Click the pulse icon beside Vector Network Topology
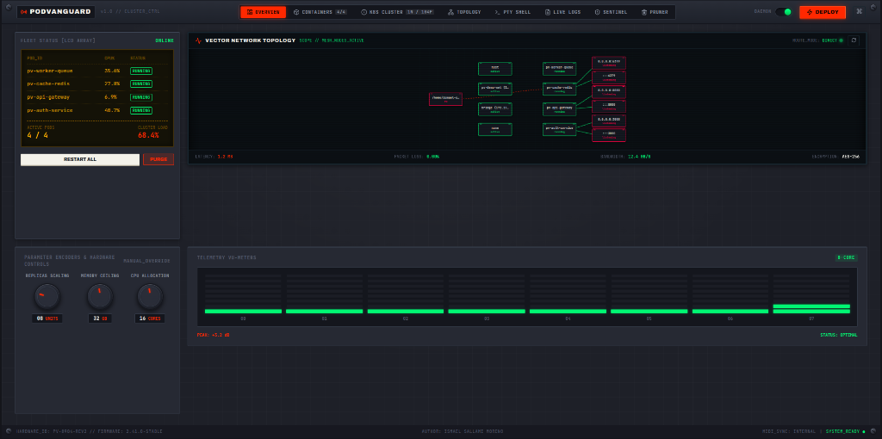This screenshot has width=882, height=439. (x=198, y=40)
